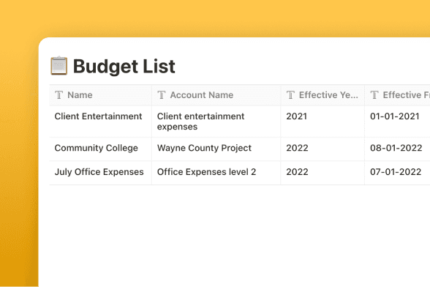Open the Name column header menu
This screenshot has height=287, width=430.
(x=100, y=95)
